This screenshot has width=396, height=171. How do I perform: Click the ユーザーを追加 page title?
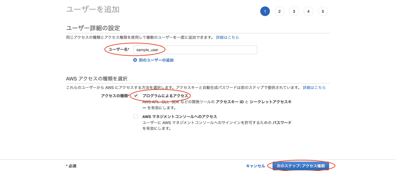click(x=93, y=9)
